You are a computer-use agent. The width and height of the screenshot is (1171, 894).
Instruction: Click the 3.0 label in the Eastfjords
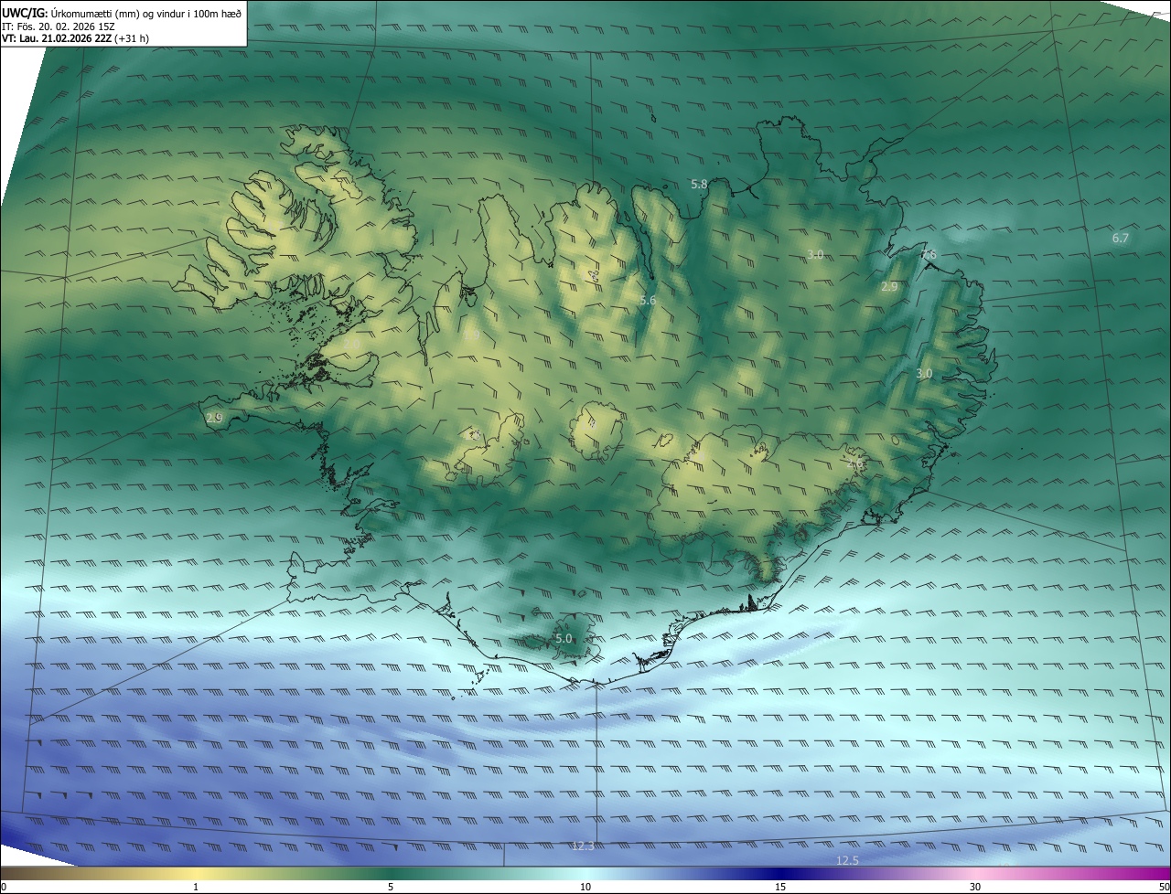pos(924,373)
